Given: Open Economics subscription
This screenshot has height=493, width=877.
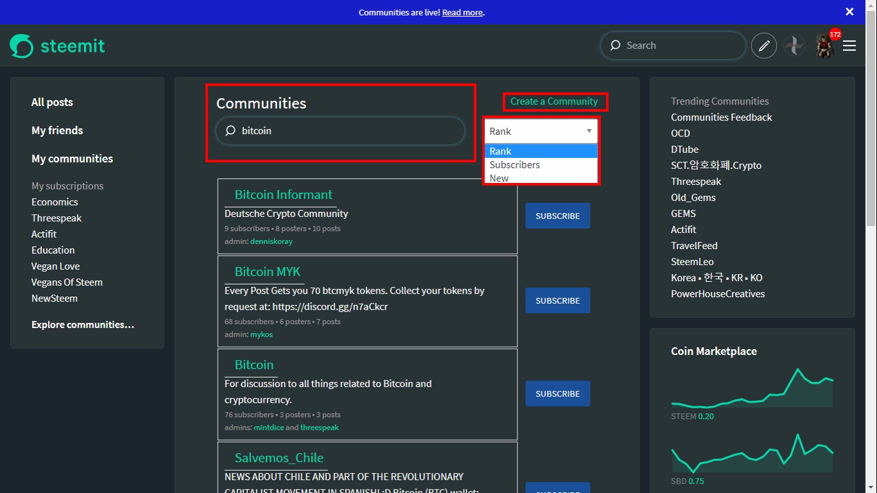Looking at the screenshot, I should (55, 202).
